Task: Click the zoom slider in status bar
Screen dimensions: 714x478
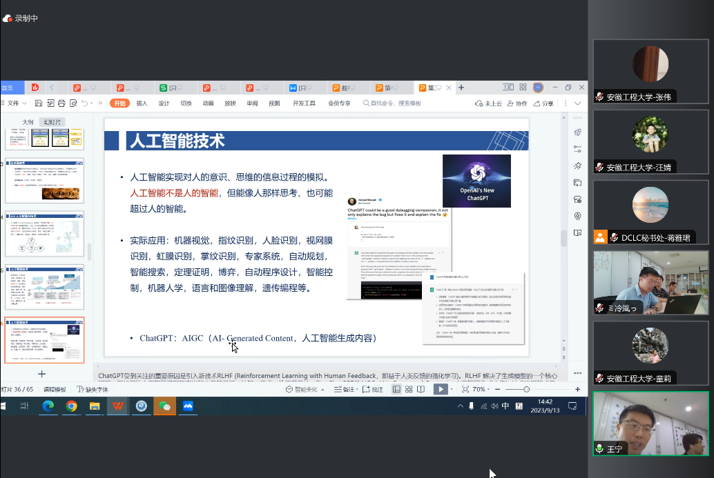Action: coord(526,389)
